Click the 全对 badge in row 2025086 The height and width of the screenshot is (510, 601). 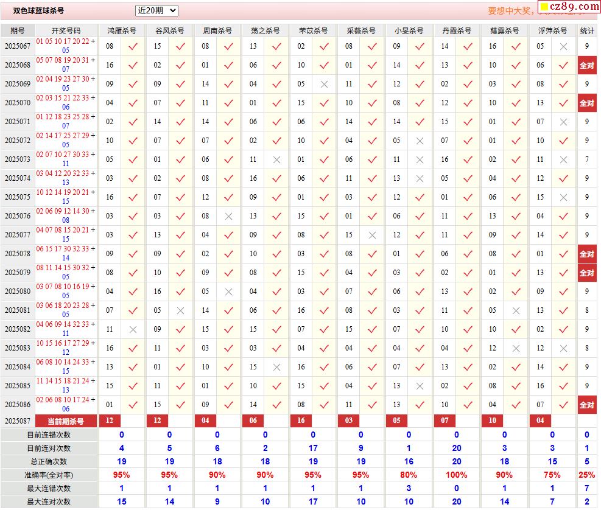tap(587, 405)
